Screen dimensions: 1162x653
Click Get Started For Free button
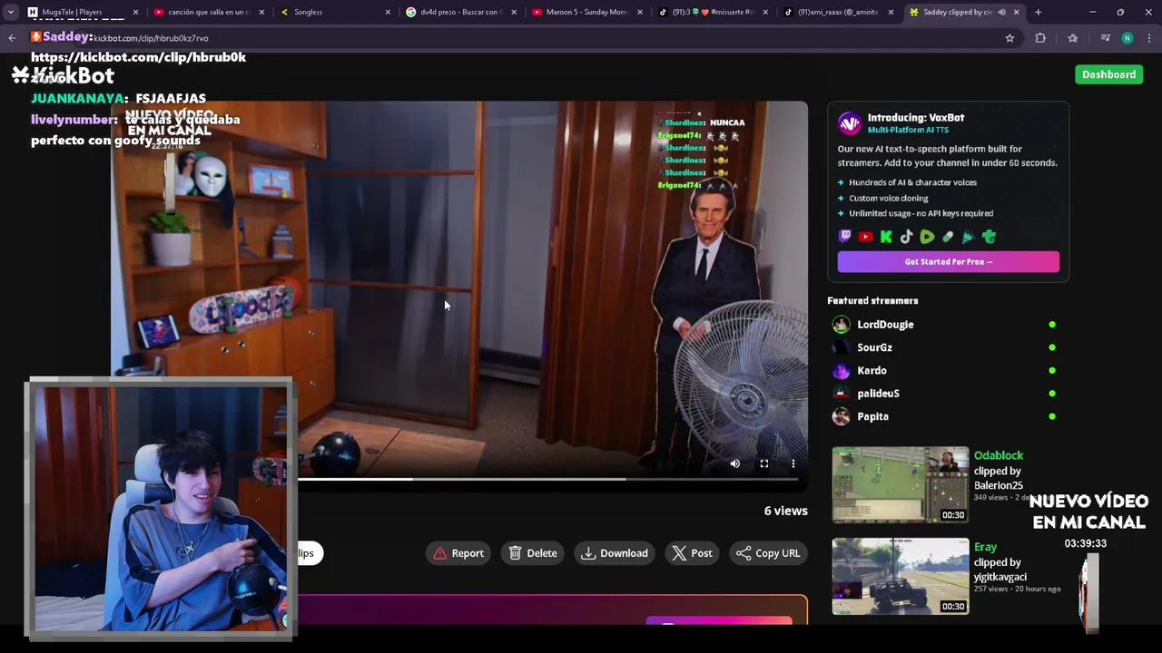tap(948, 261)
